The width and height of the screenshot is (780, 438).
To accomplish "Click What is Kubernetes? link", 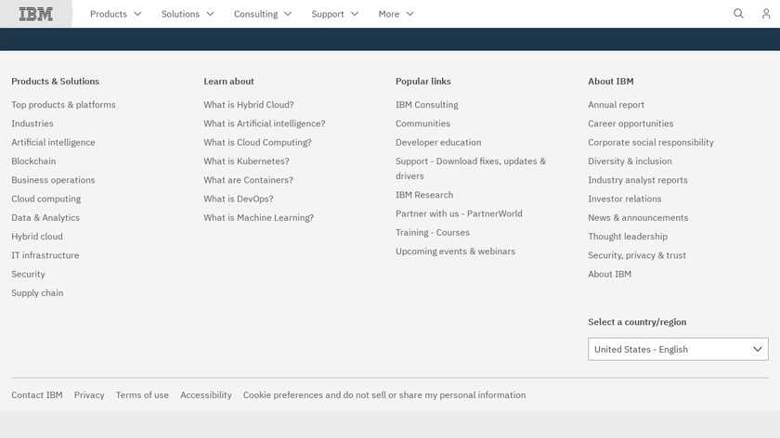I will tap(246, 161).
